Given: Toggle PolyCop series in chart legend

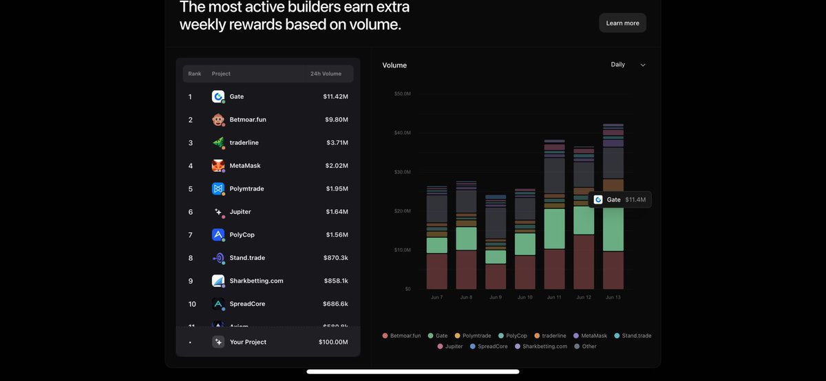Looking at the screenshot, I should (513, 336).
